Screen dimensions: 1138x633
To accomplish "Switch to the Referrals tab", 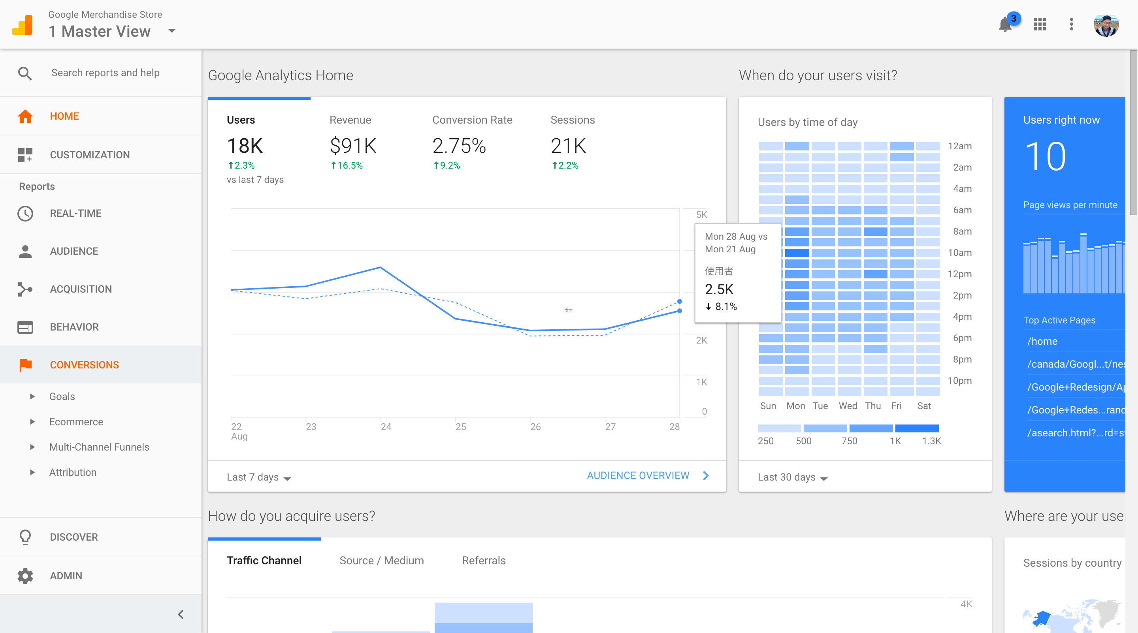I will pyautogui.click(x=484, y=560).
